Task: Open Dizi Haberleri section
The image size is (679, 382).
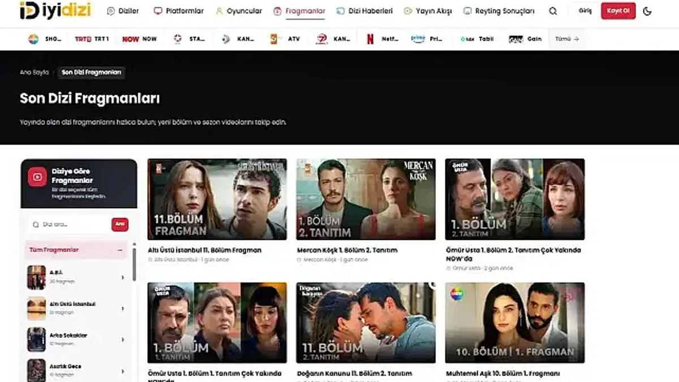Action: [x=364, y=11]
